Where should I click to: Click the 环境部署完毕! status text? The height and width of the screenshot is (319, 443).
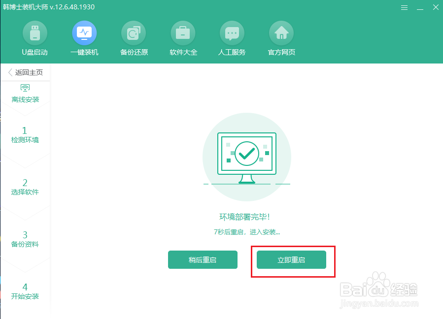coord(245,217)
